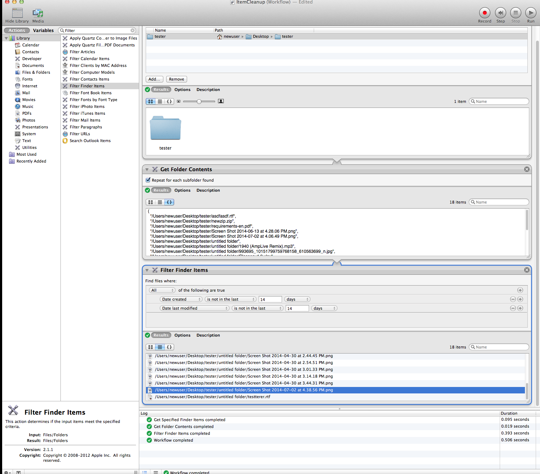Switch Get Folder Contents results to icon view

coord(150,202)
